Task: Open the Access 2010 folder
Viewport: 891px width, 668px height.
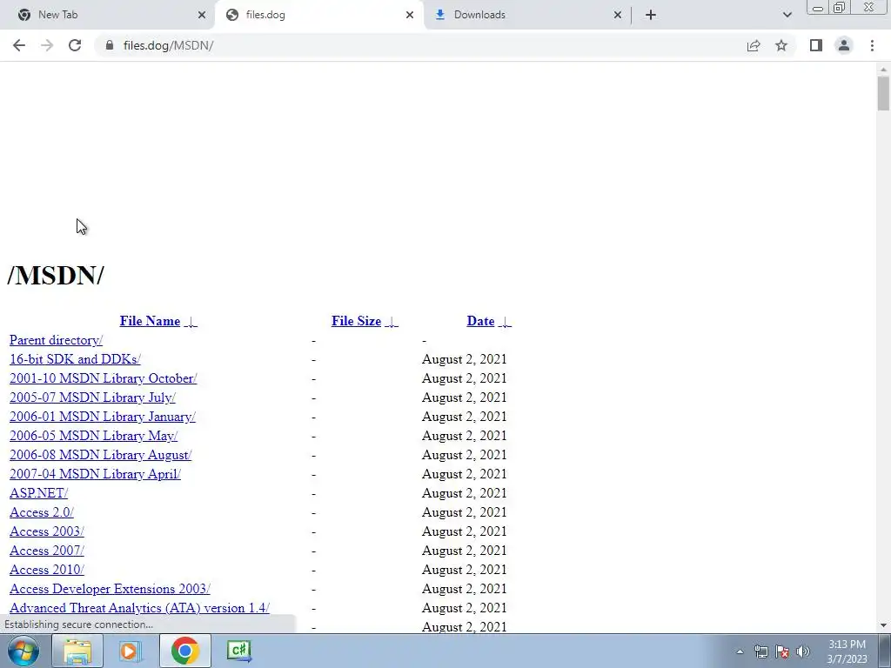Action: point(47,570)
